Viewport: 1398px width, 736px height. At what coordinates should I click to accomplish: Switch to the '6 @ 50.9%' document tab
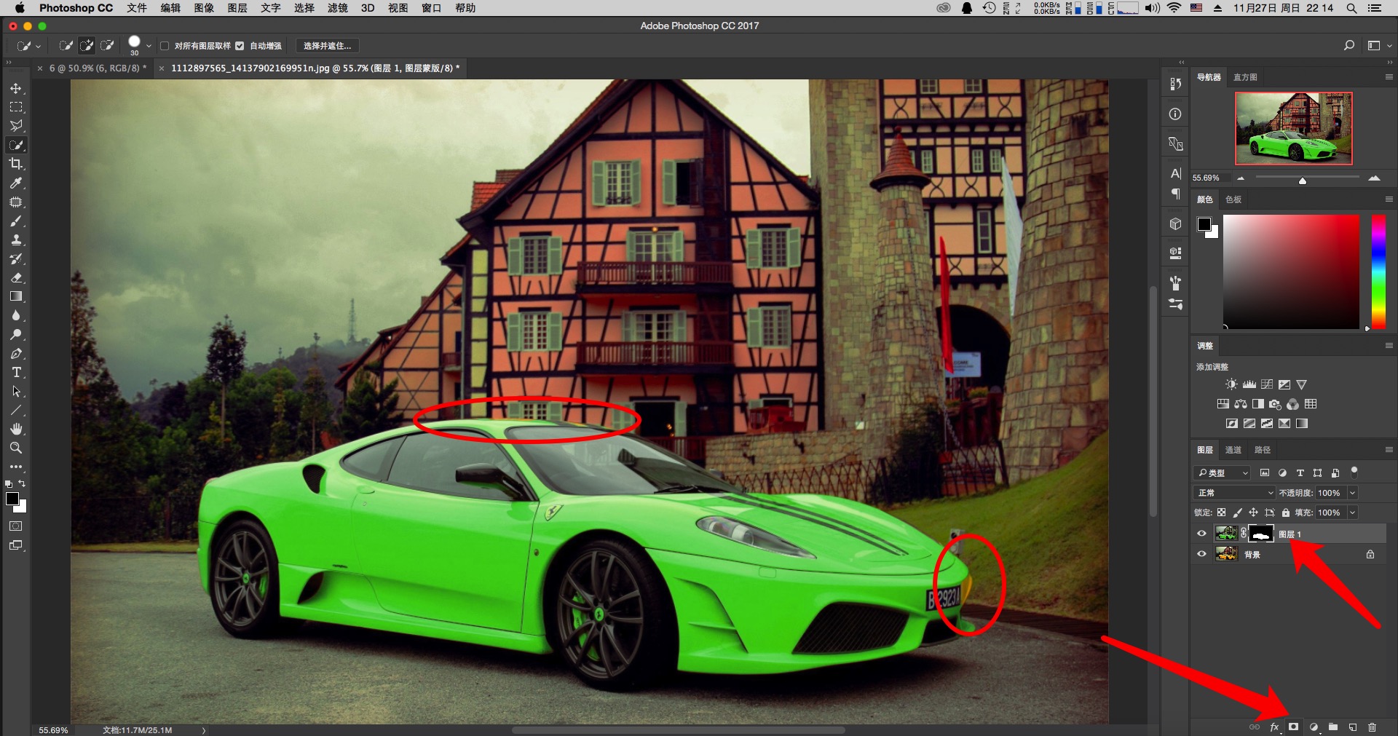tap(98, 68)
